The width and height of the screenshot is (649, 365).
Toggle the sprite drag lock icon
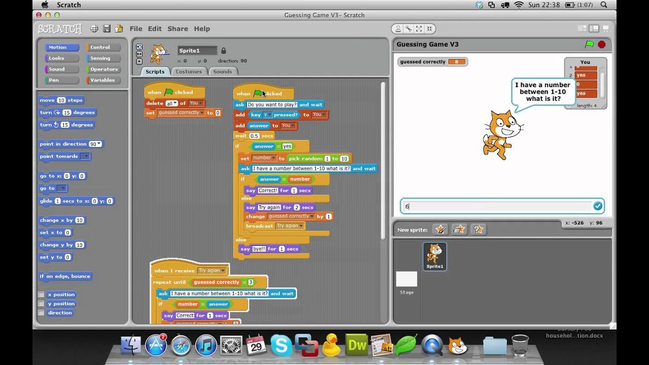point(223,51)
